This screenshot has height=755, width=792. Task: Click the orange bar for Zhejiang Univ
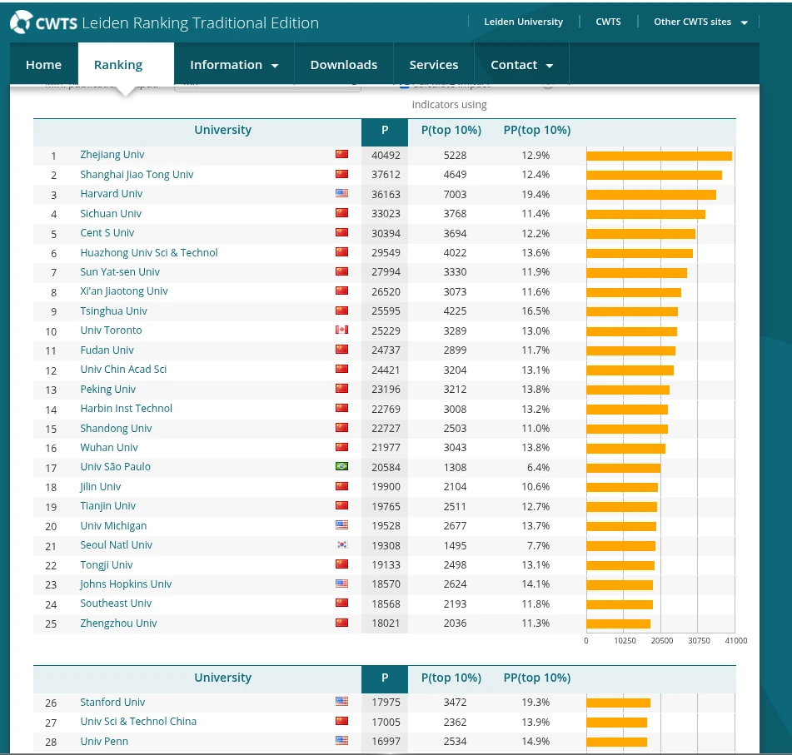[x=658, y=156]
